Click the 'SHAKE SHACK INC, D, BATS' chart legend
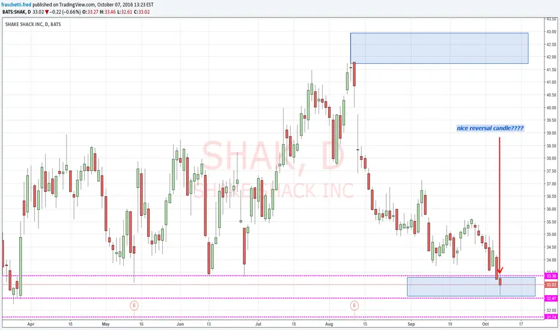 (33, 24)
